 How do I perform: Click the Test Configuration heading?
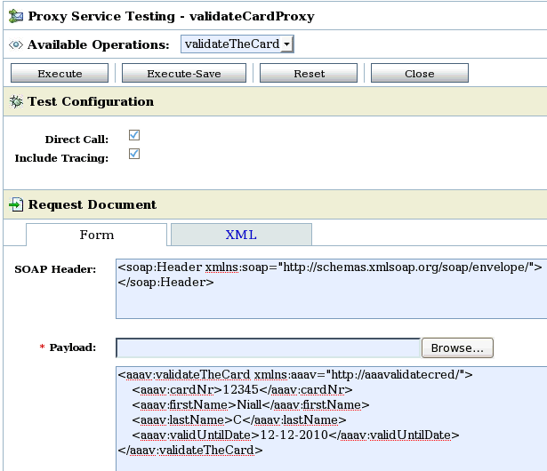[91, 101]
